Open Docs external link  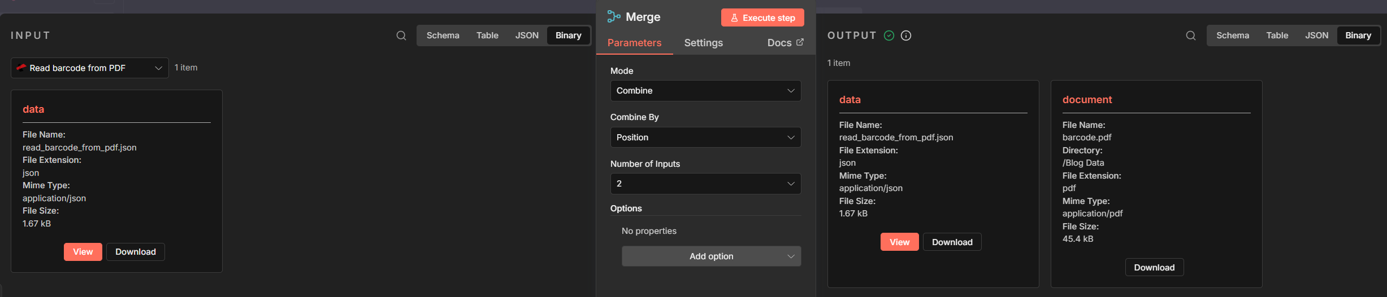tap(785, 43)
